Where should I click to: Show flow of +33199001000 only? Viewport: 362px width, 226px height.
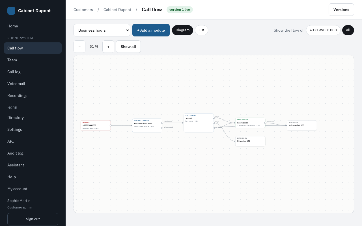[x=323, y=30]
